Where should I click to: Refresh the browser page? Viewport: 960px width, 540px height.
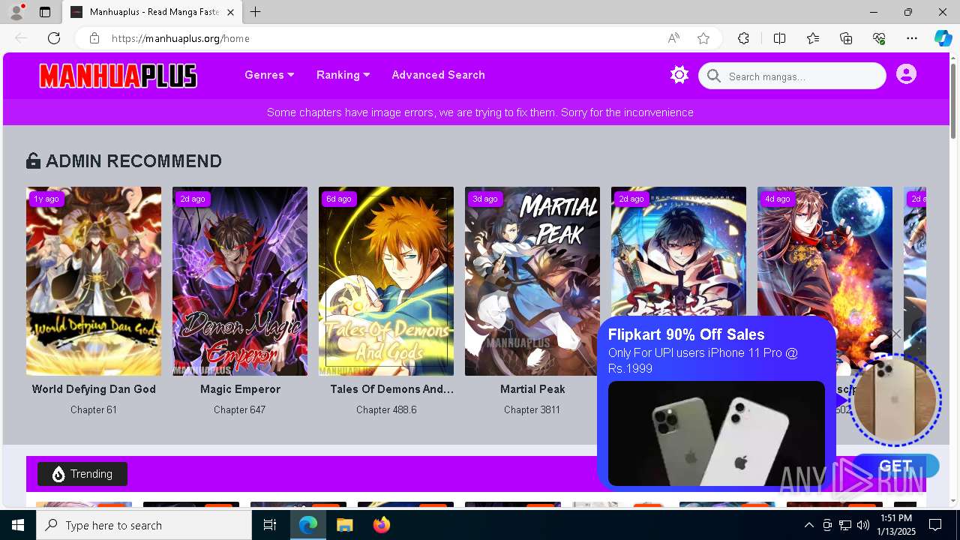pos(54,38)
